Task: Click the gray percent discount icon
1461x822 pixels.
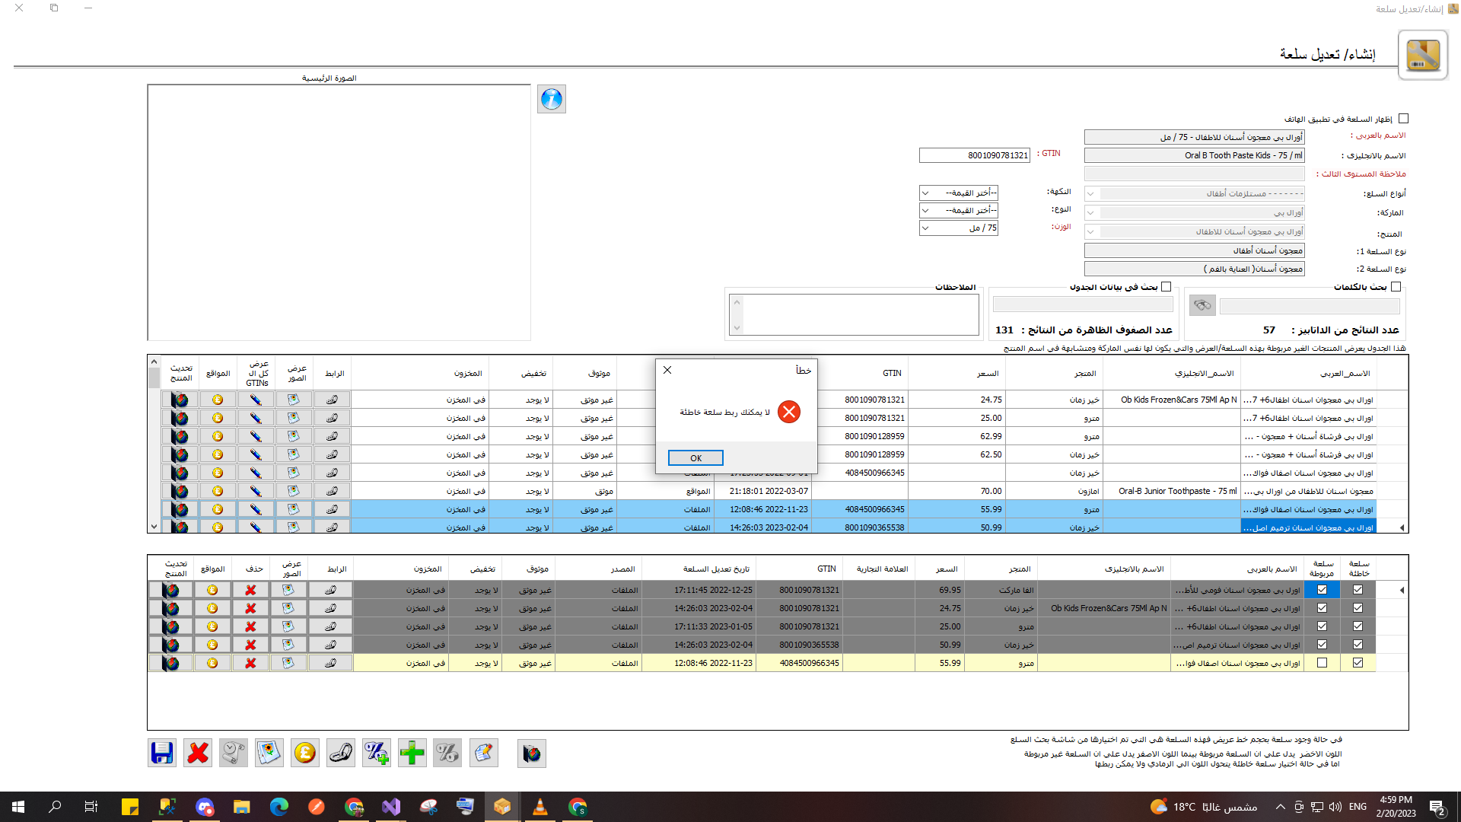Action: point(447,753)
